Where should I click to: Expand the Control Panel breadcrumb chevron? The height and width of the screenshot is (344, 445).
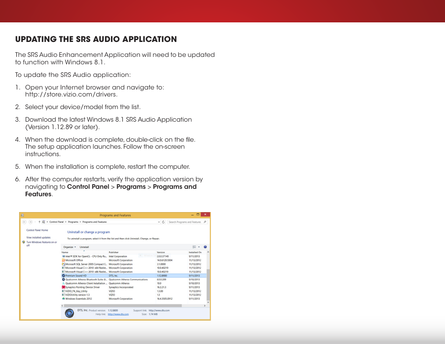pyautogui.click(x=66, y=222)
